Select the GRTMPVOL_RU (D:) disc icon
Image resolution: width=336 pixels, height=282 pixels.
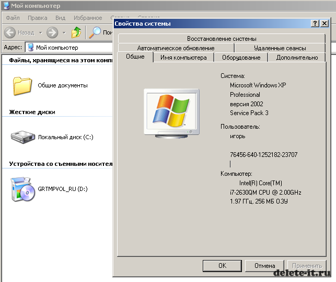[x=22, y=189]
